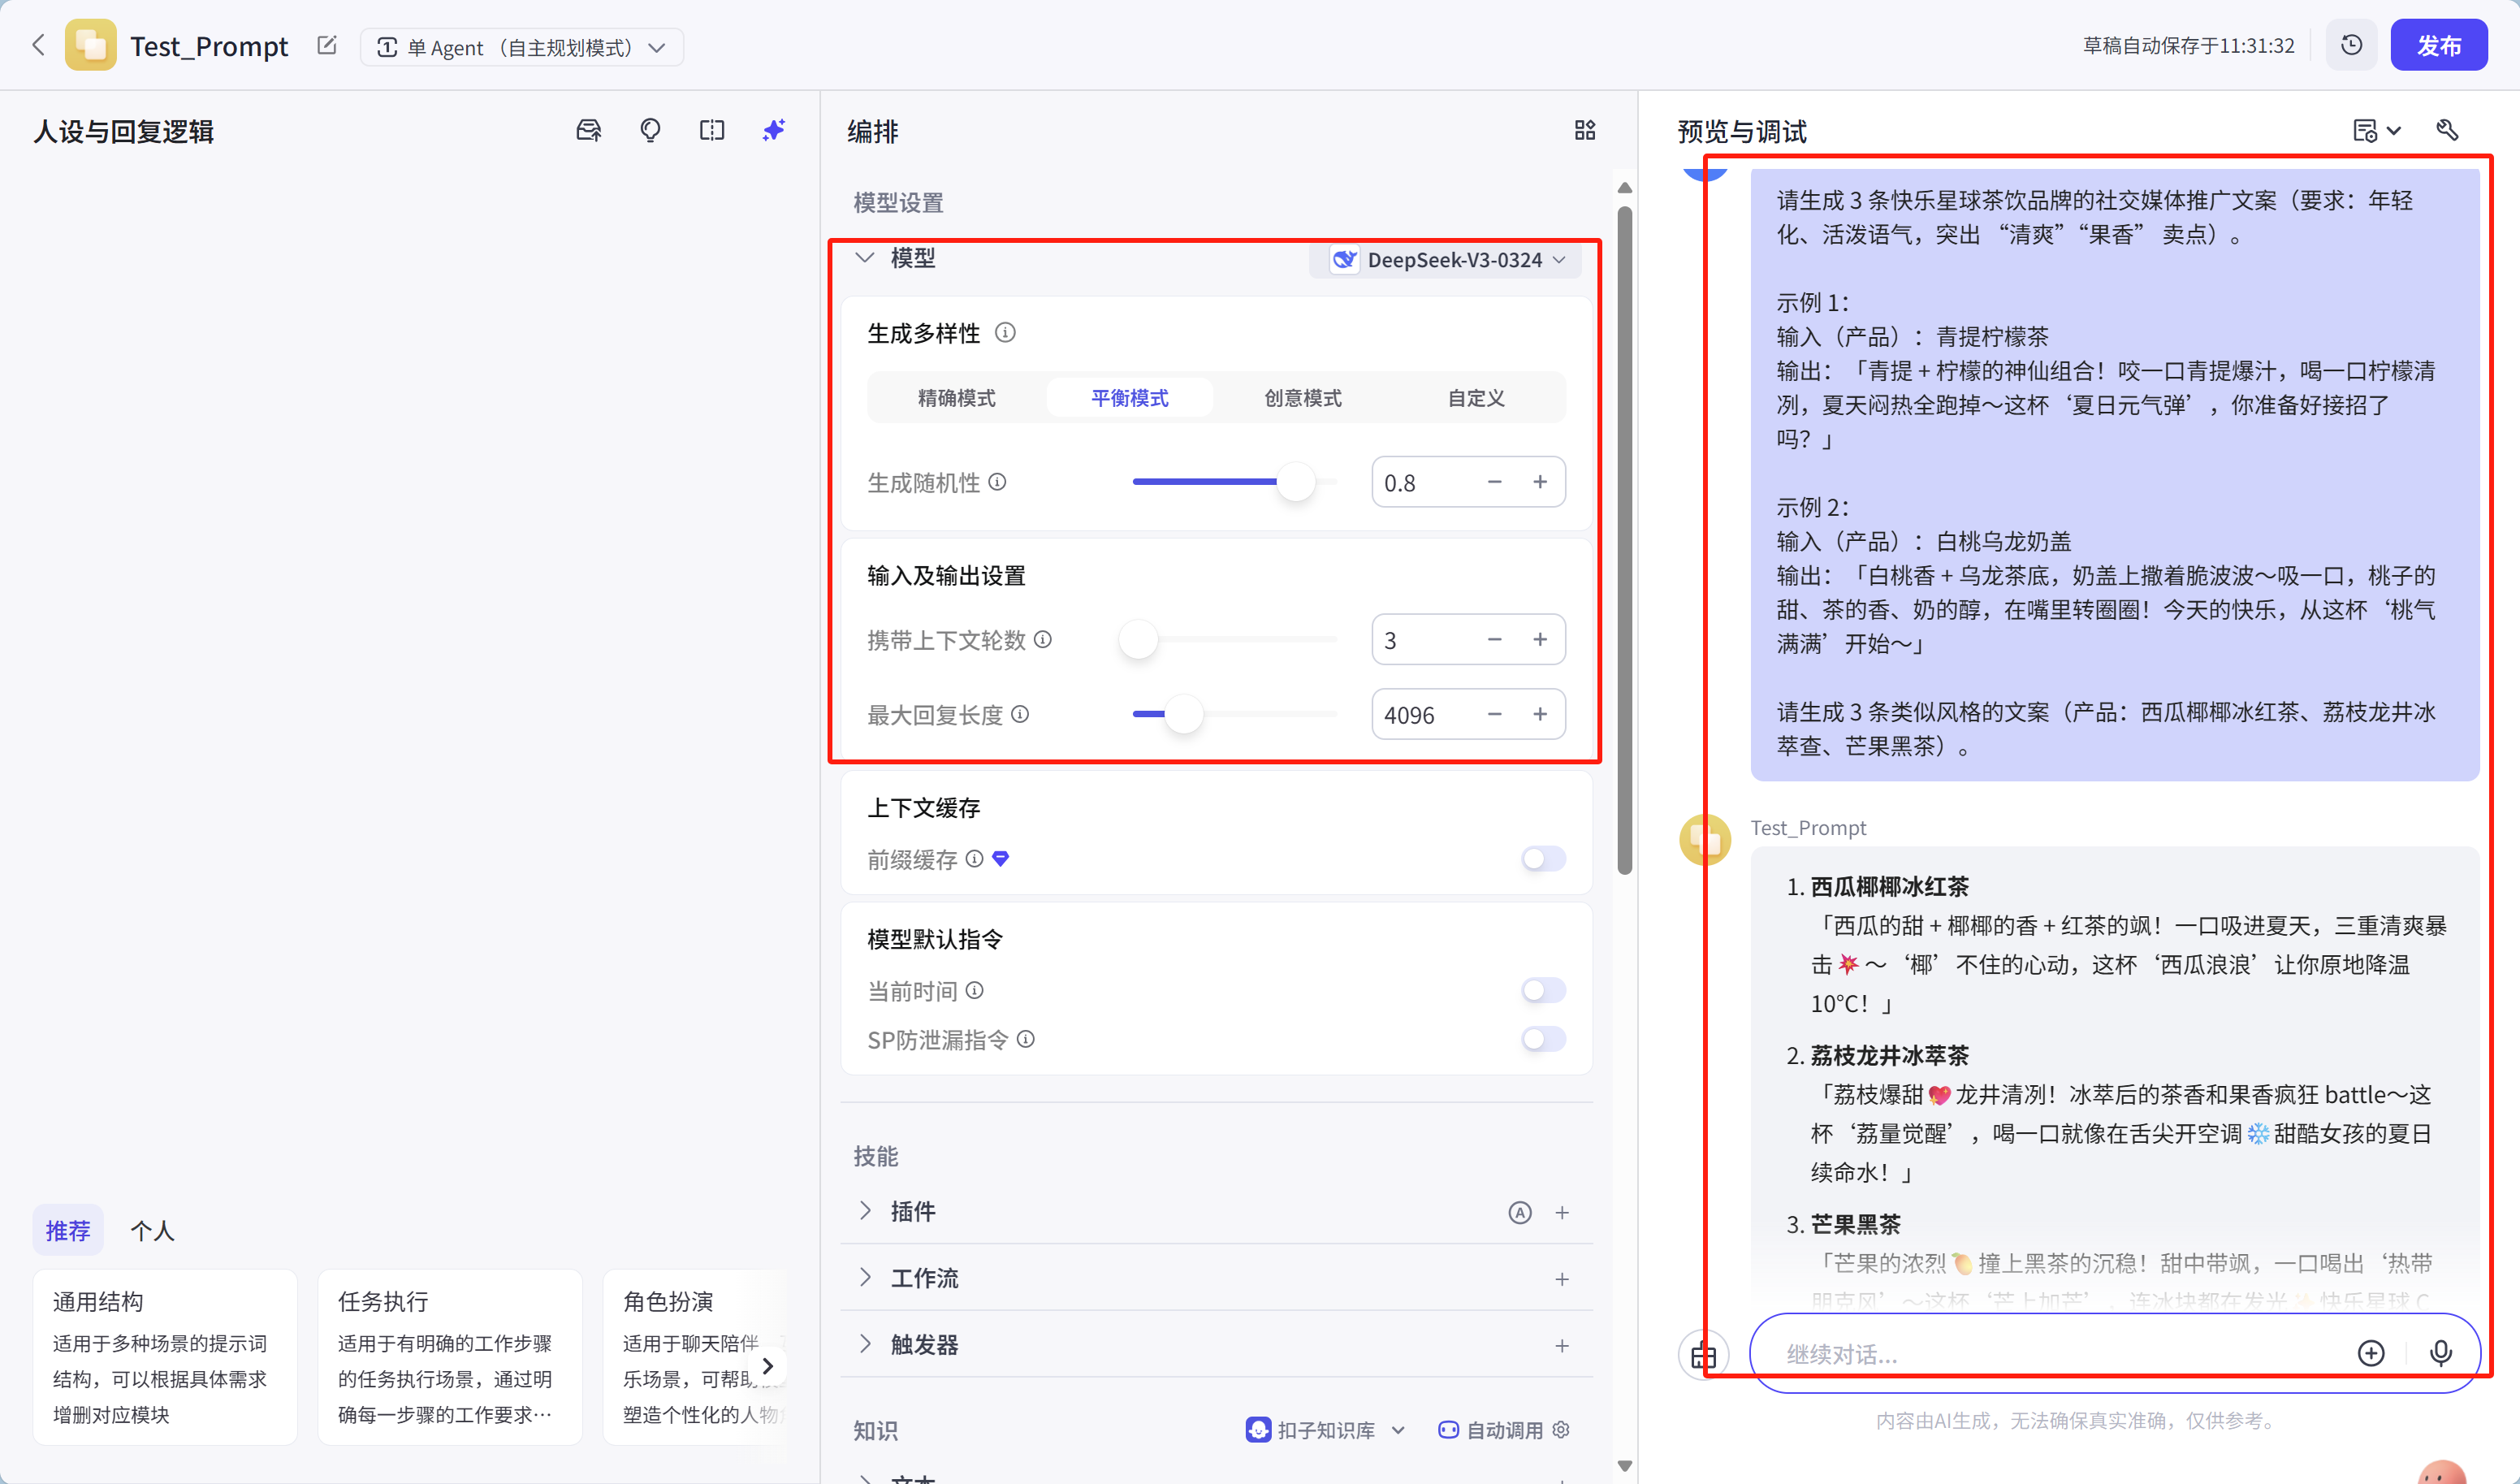Viewport: 2520px width, 1484px height.
Task: Select 创意模式 diversity option
Action: pos(1303,398)
